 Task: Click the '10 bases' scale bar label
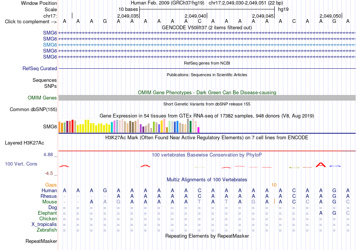tap(128, 9)
